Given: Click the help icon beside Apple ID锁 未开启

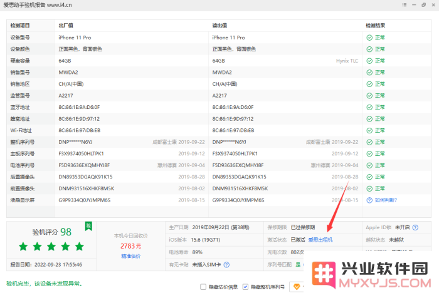Looking at the screenshot, I should click(x=415, y=227).
